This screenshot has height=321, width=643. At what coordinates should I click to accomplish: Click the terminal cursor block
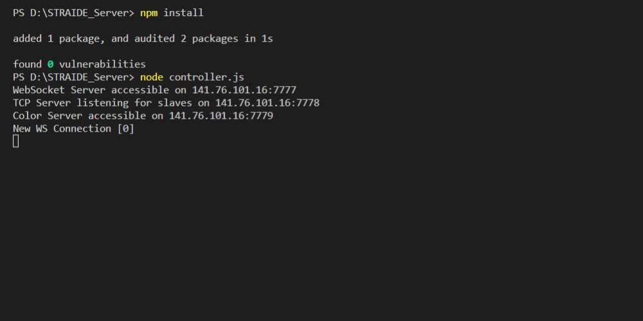(x=15, y=141)
